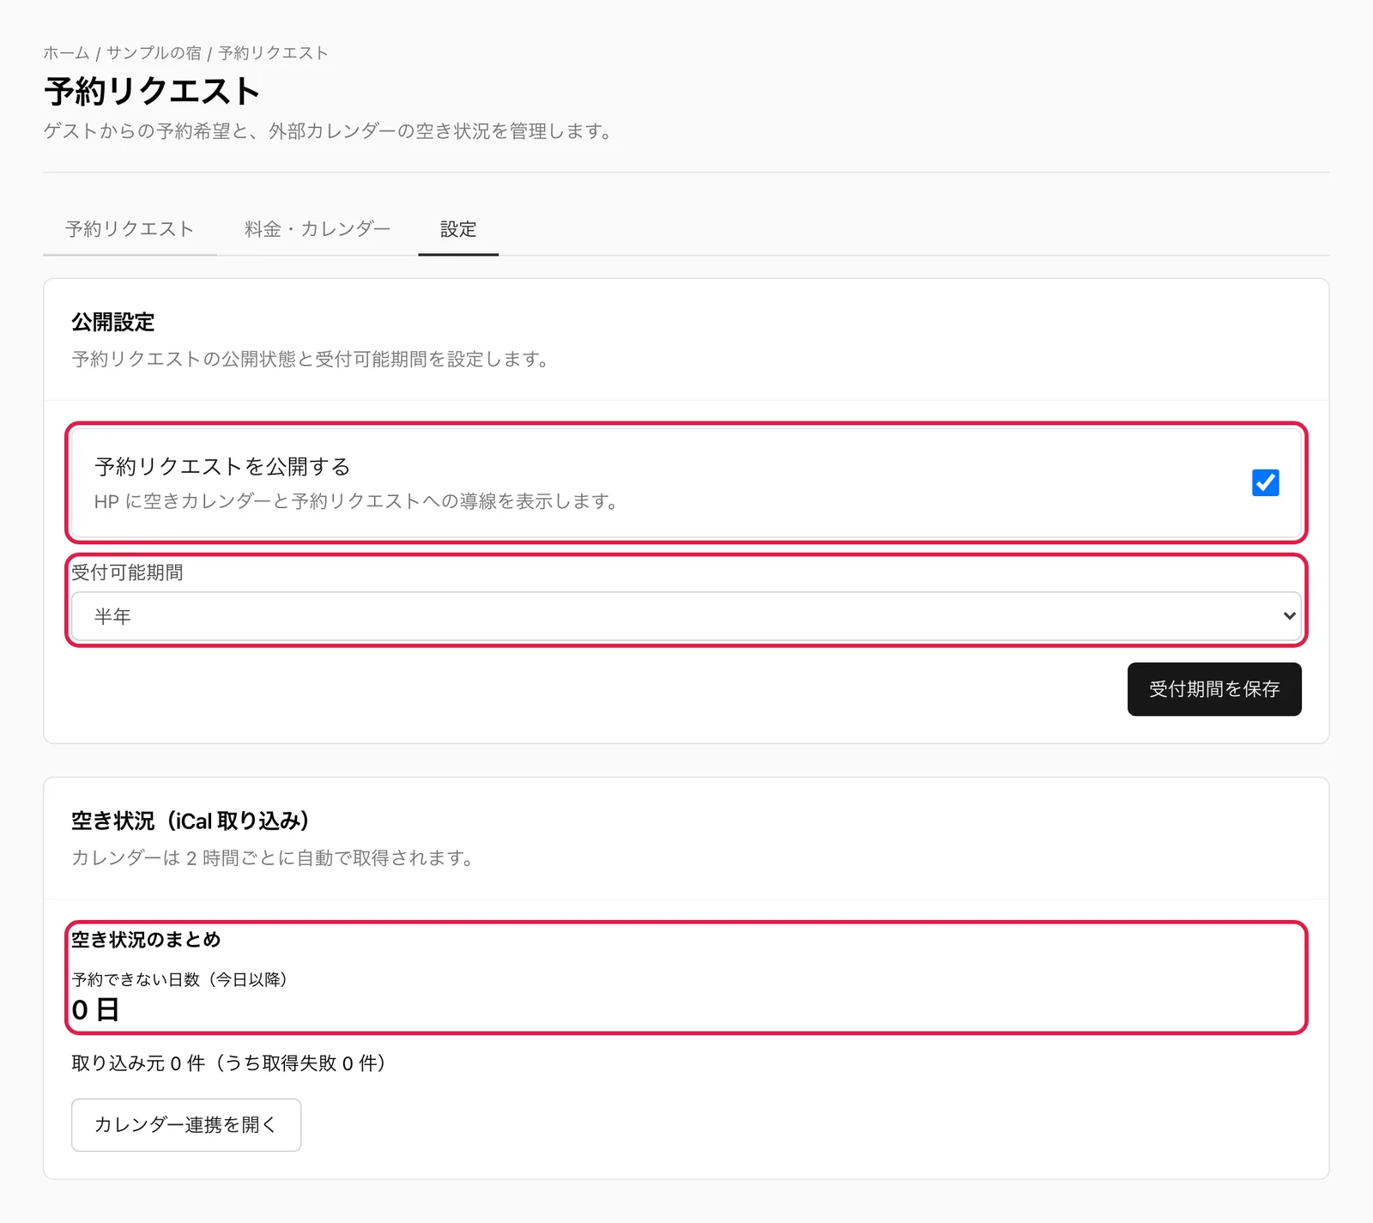The height and width of the screenshot is (1223, 1373).
Task: Uncheck the 予約リクエストを公開する checkbox
Action: [x=1265, y=482]
